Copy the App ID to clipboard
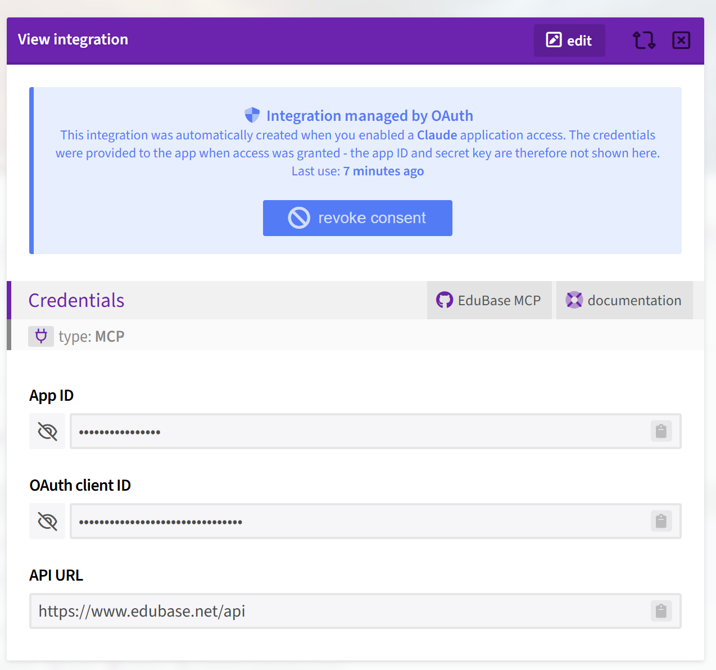The image size is (716, 670). [x=661, y=431]
